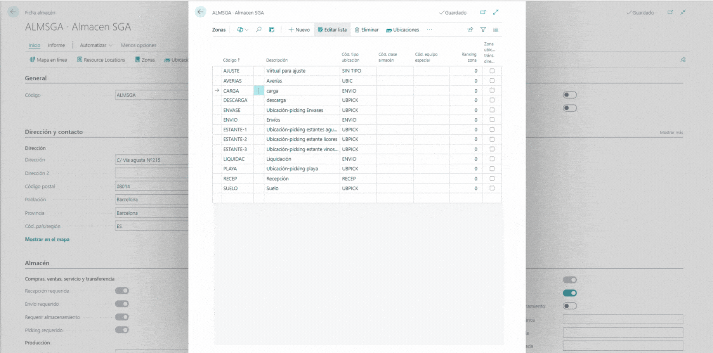The image size is (713, 353).
Task: Expand the Zonas page to full width
Action: point(496,12)
